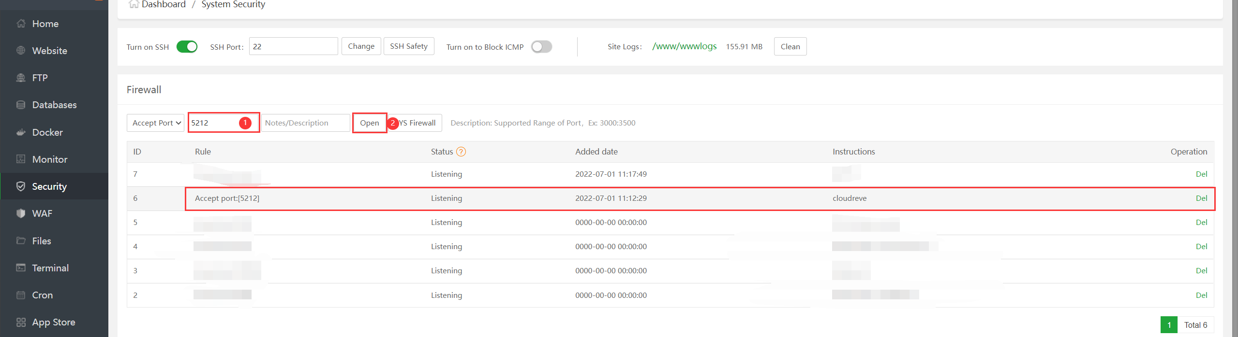Click the WAF shield icon
1238x337 pixels.
click(21, 213)
